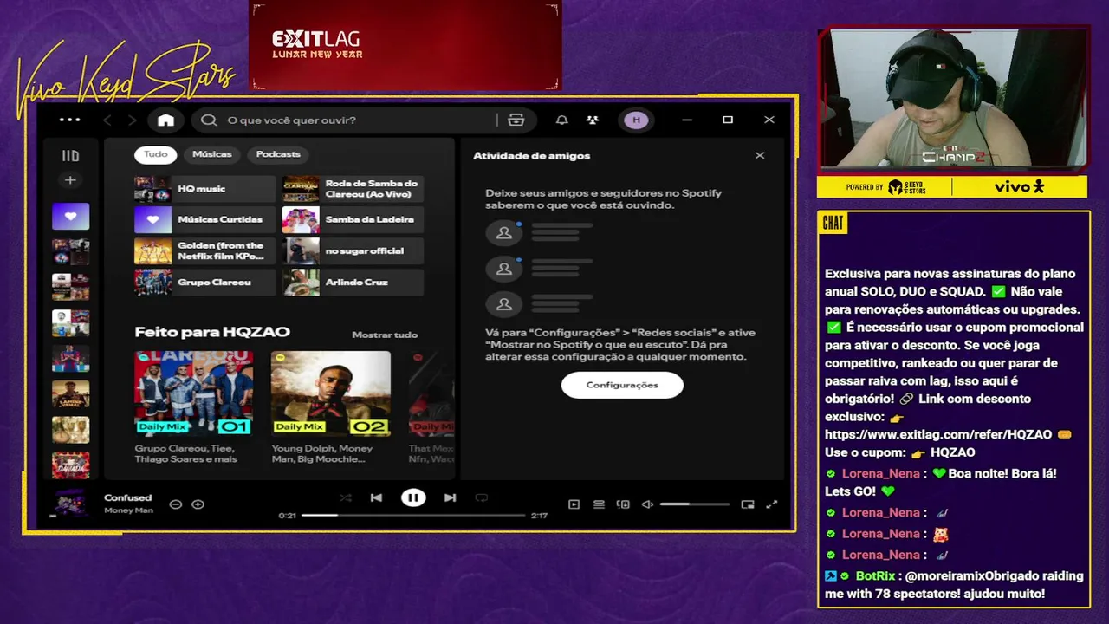Skip to the next track

coord(450,497)
